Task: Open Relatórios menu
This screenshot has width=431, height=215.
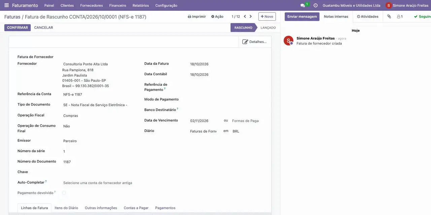Action: pyautogui.click(x=141, y=5)
